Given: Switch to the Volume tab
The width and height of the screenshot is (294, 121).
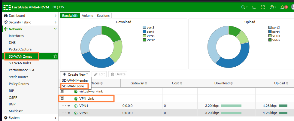Looking at the screenshot, I should click(x=88, y=16).
